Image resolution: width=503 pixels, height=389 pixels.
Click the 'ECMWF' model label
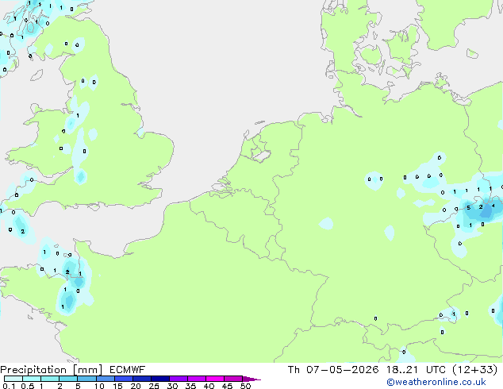click(128, 370)
